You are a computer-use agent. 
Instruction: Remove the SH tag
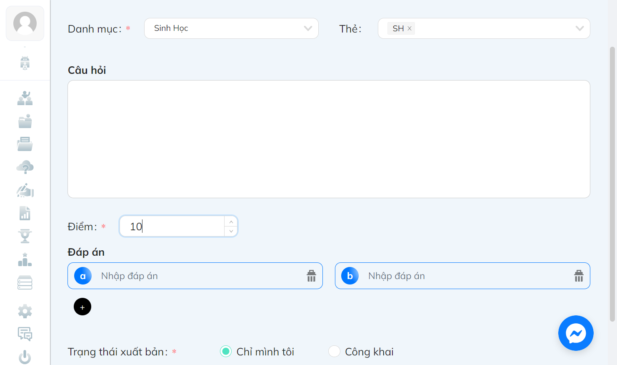410,28
